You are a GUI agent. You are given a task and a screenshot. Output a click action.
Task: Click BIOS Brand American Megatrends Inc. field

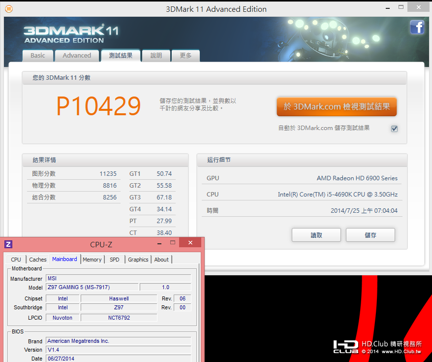click(119, 341)
